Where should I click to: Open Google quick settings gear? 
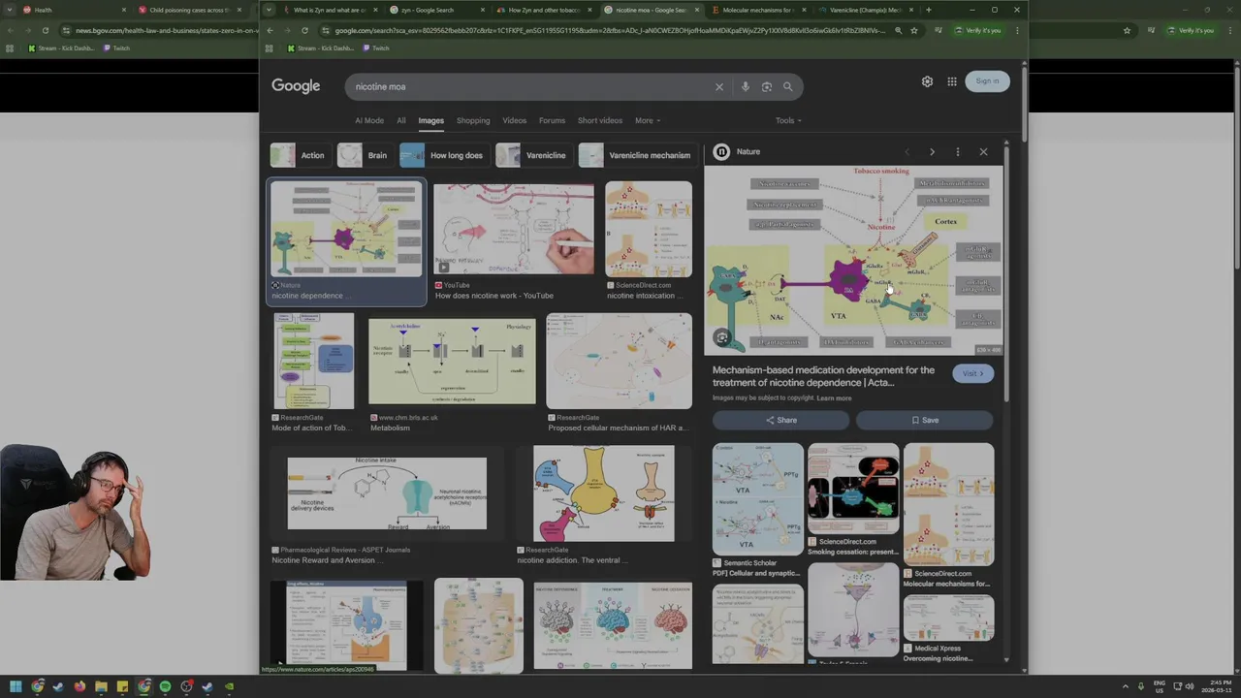927,81
